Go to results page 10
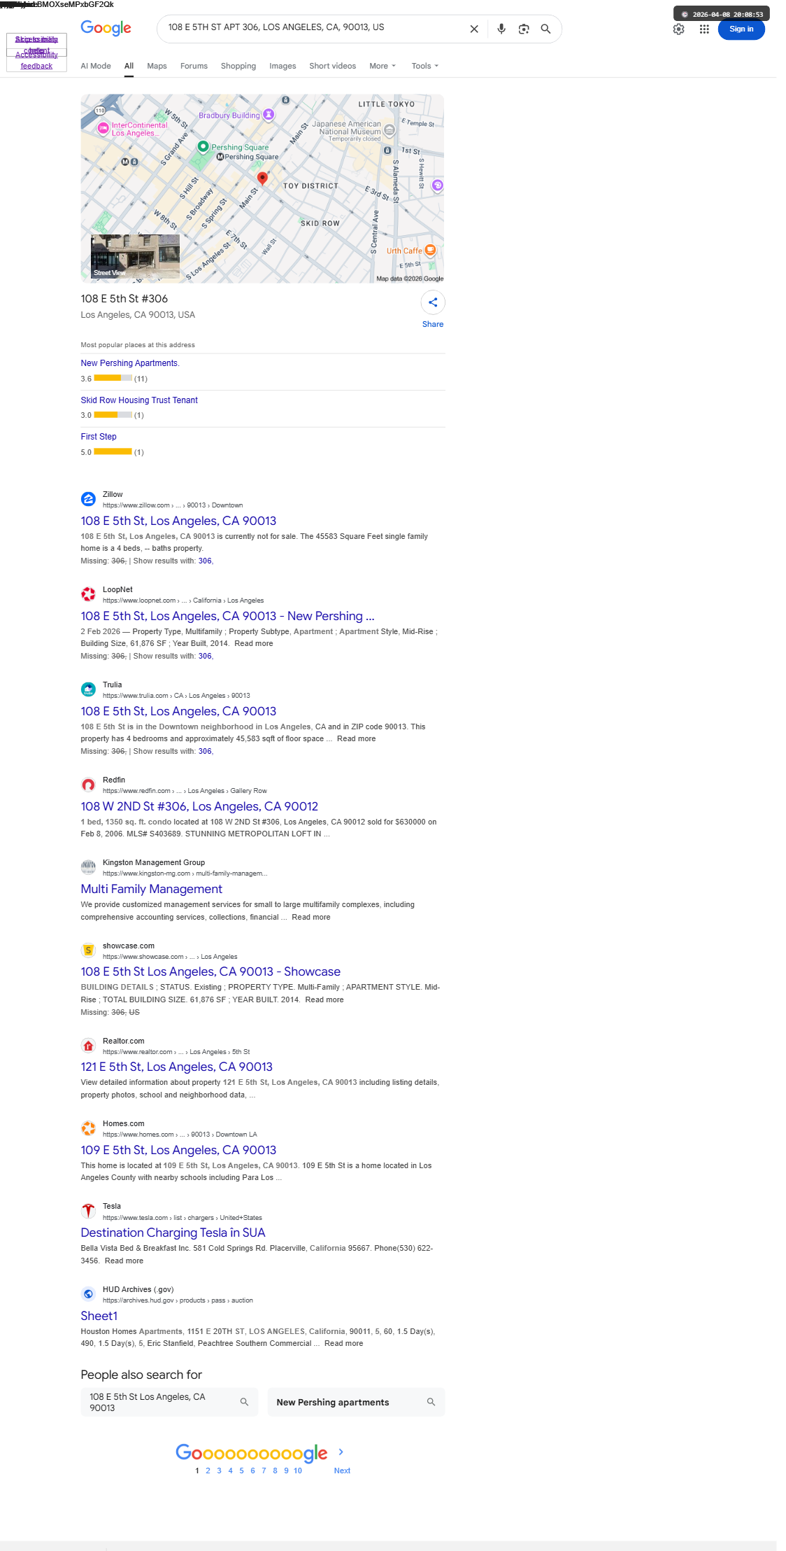The image size is (786, 1551). tap(298, 1471)
